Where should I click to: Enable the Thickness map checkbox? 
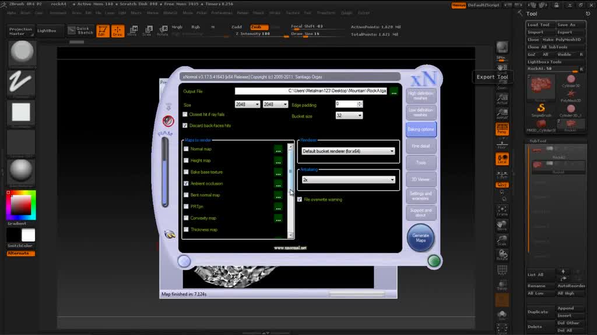186,229
